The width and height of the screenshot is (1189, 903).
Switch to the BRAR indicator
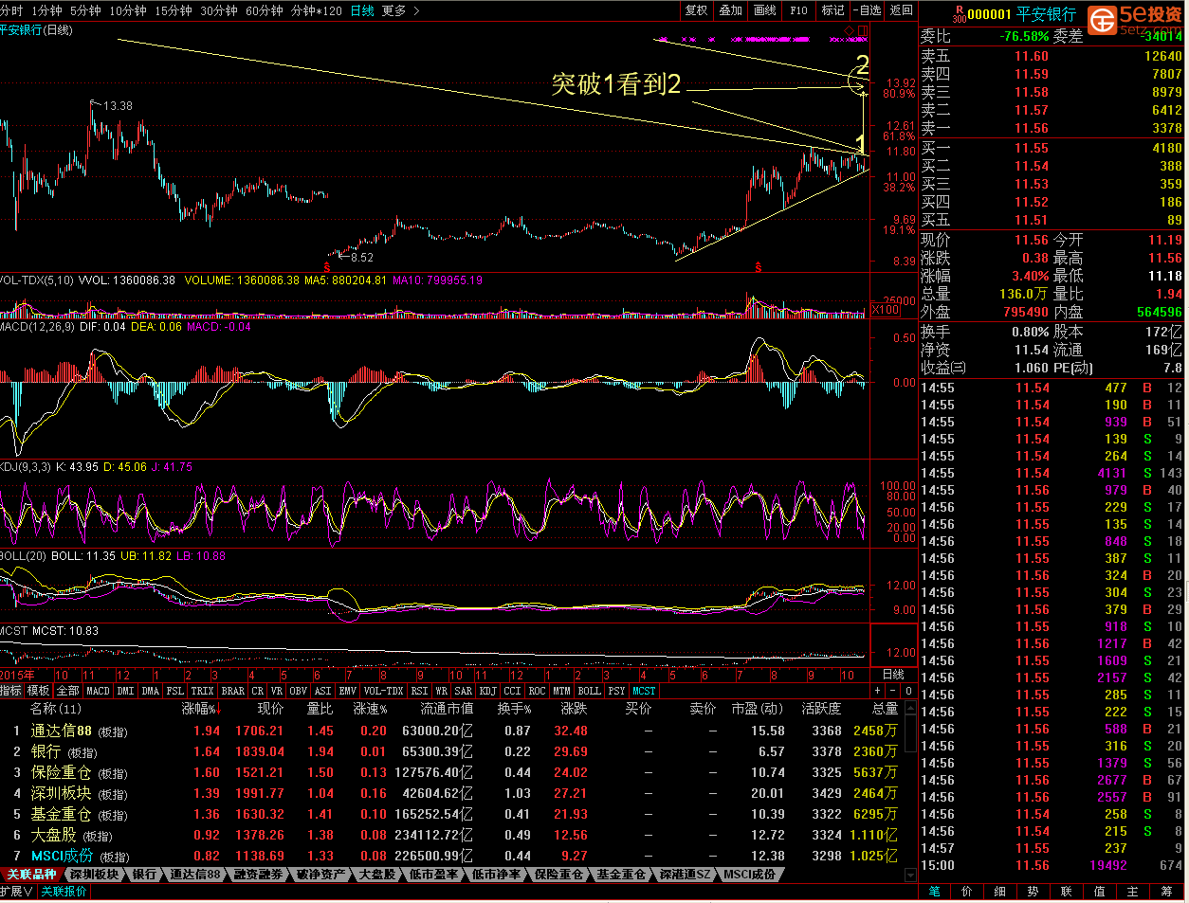click(233, 692)
